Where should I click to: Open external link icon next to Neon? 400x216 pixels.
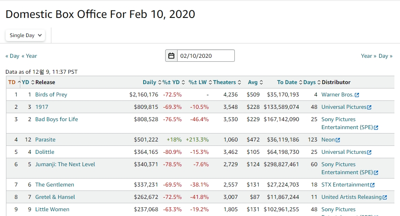(x=338, y=140)
